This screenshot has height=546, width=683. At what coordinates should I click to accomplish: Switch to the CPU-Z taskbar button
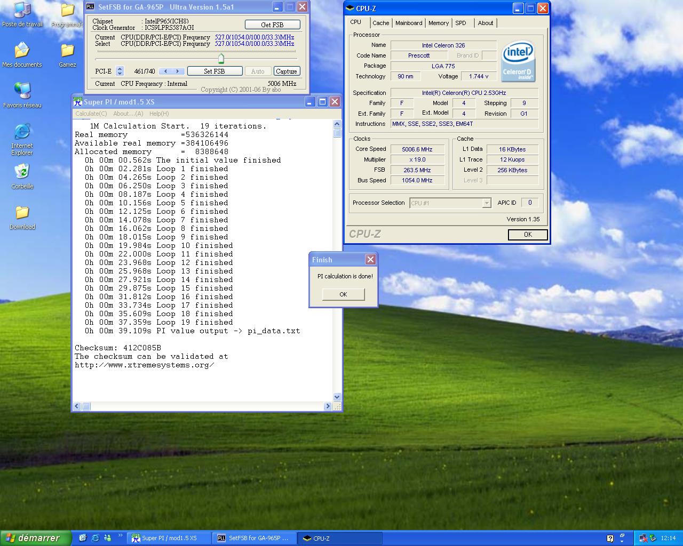pyautogui.click(x=340, y=538)
